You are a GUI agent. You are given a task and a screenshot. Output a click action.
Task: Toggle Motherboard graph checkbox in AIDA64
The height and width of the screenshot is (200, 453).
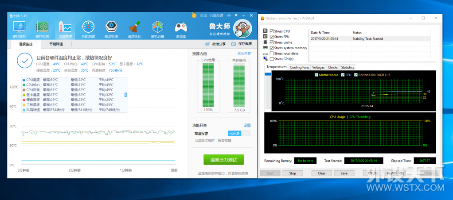coord(316,75)
